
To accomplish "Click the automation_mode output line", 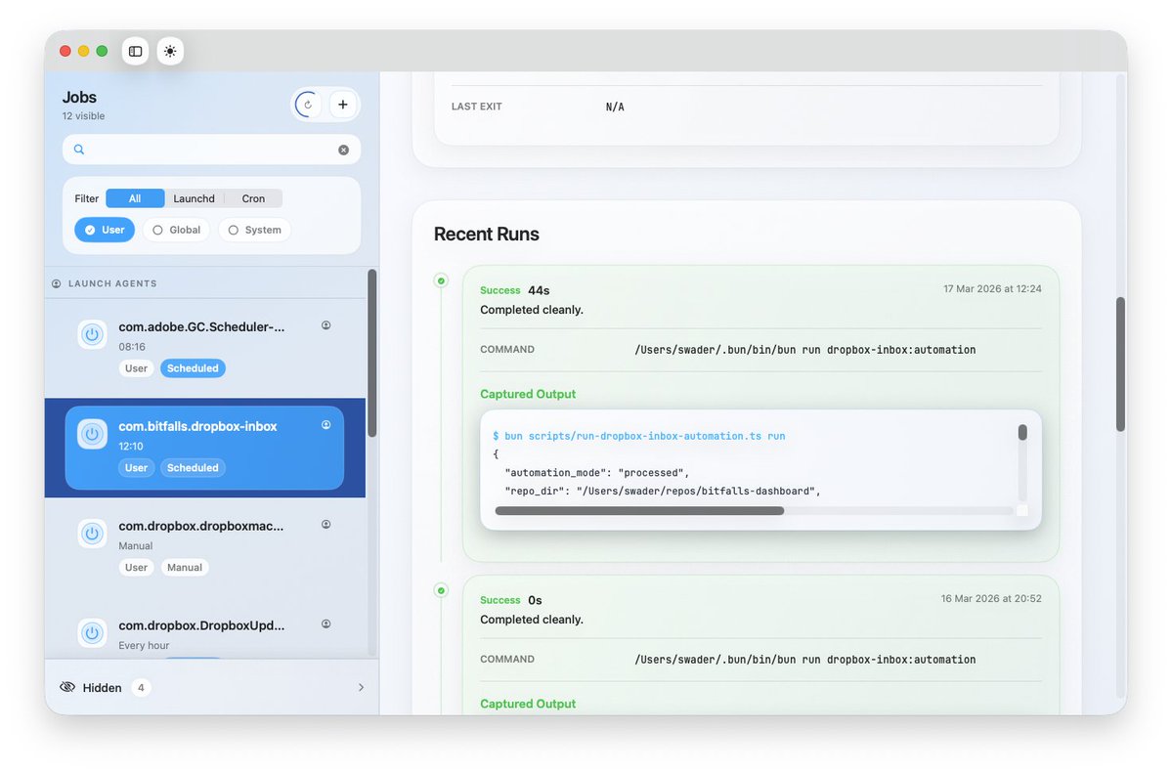I will tap(597, 473).
